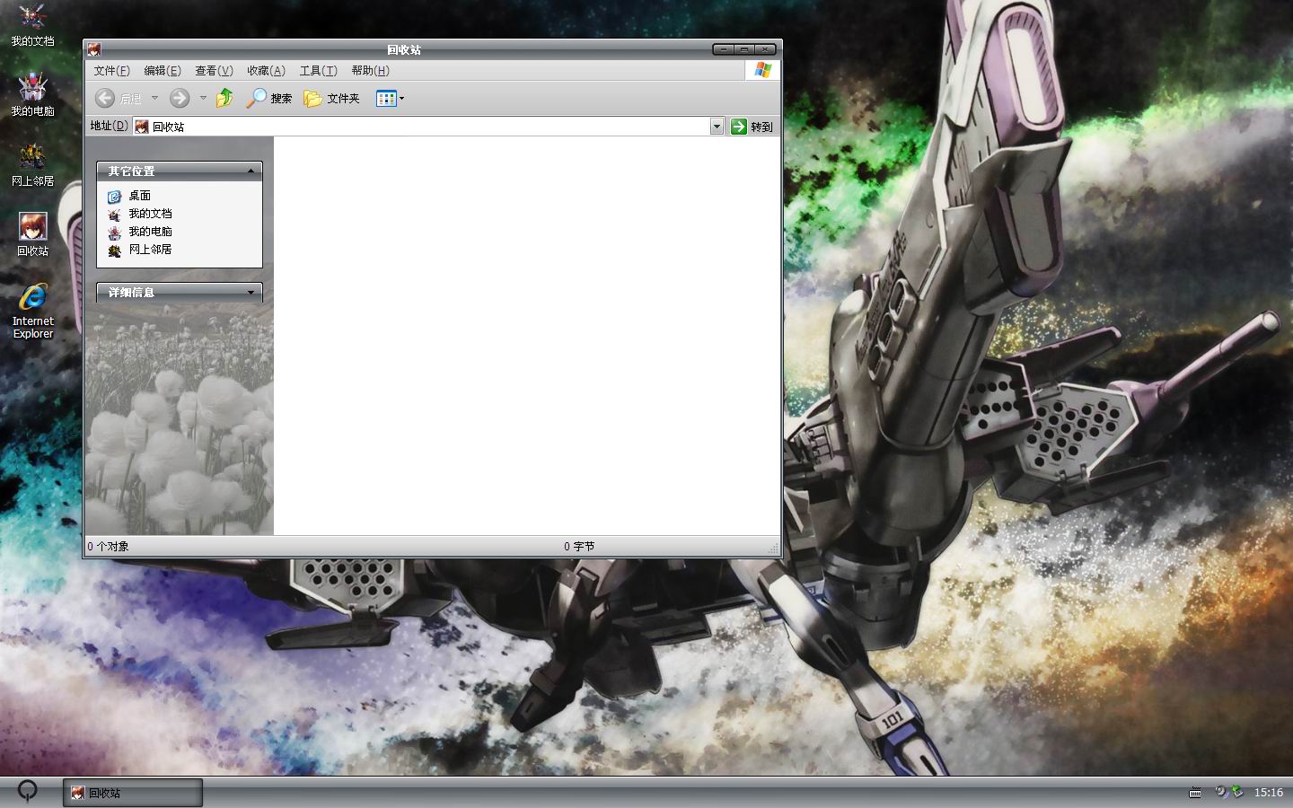Close the 回收站 window

(765, 49)
